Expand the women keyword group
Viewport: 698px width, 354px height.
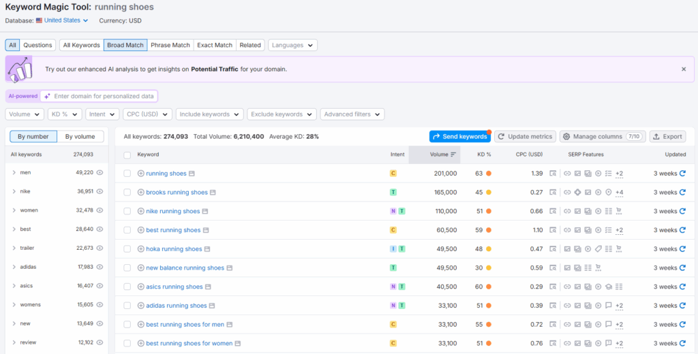(14, 210)
